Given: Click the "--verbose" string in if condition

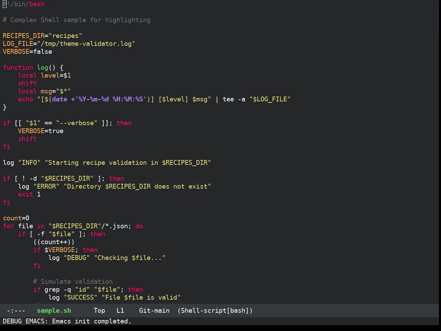Looking at the screenshot, I should [76, 123].
